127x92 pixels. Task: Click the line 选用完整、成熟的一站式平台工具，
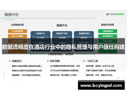[x=101, y=66]
